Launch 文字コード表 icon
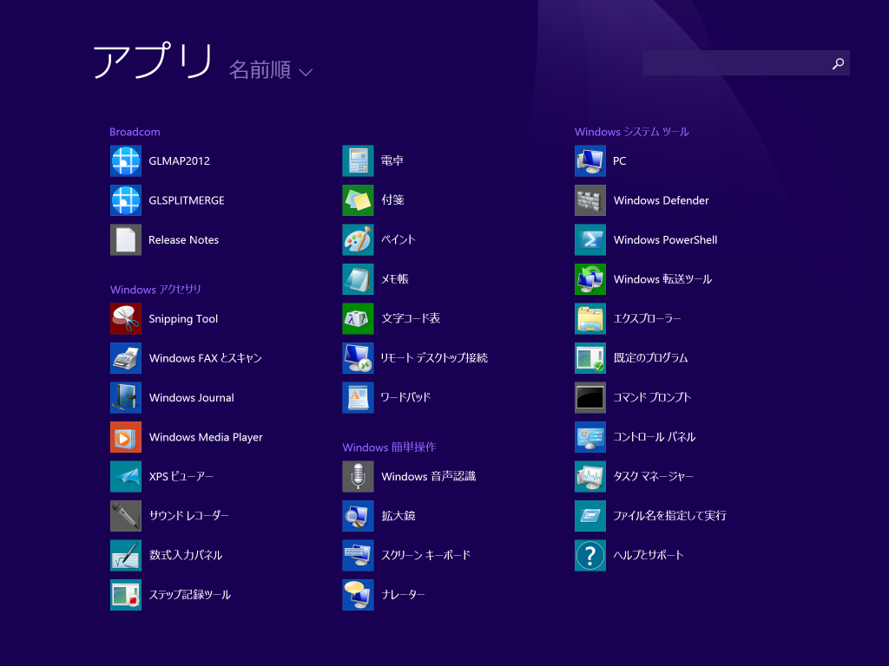The image size is (889, 666). click(358, 319)
